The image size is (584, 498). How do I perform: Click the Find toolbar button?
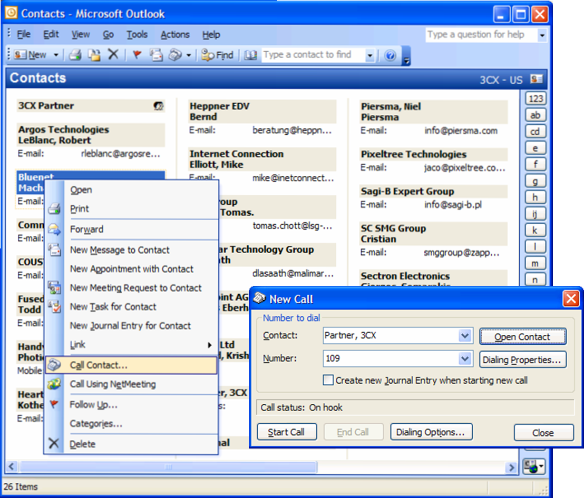[217, 55]
